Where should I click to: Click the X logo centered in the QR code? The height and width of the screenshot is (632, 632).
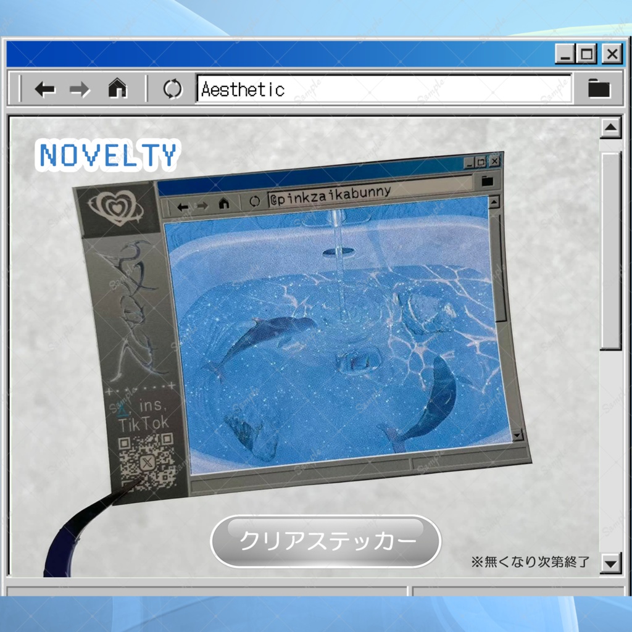pyautogui.click(x=146, y=462)
